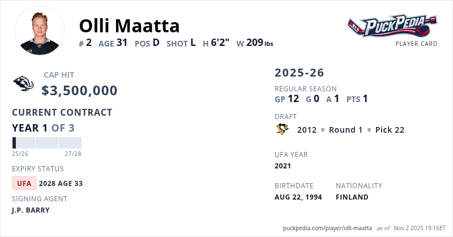Click the Year 1 of 3 contract text
Screen dimensions: 453x237
(43, 128)
